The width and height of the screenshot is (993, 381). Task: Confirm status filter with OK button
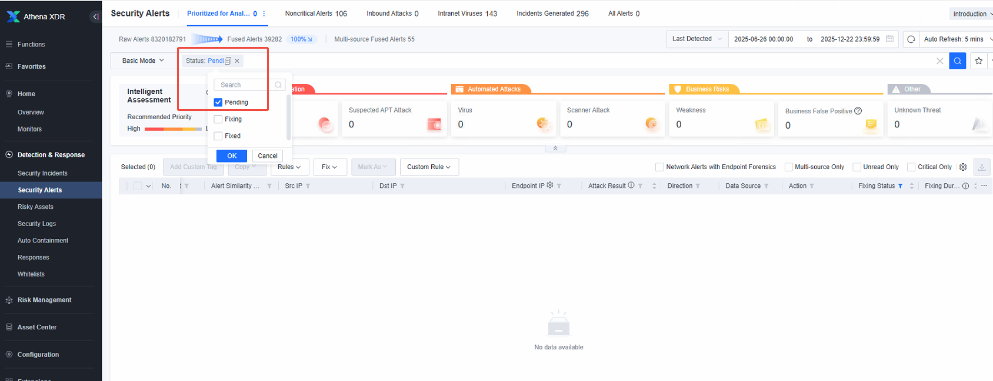point(232,156)
